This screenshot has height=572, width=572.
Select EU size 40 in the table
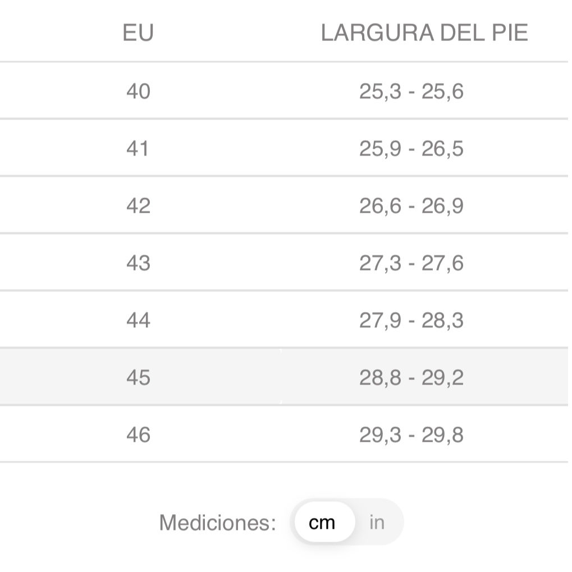(138, 91)
